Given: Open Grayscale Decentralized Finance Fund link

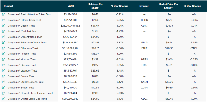Looking at the screenshot, I should pyautogui.click(x=30, y=93).
